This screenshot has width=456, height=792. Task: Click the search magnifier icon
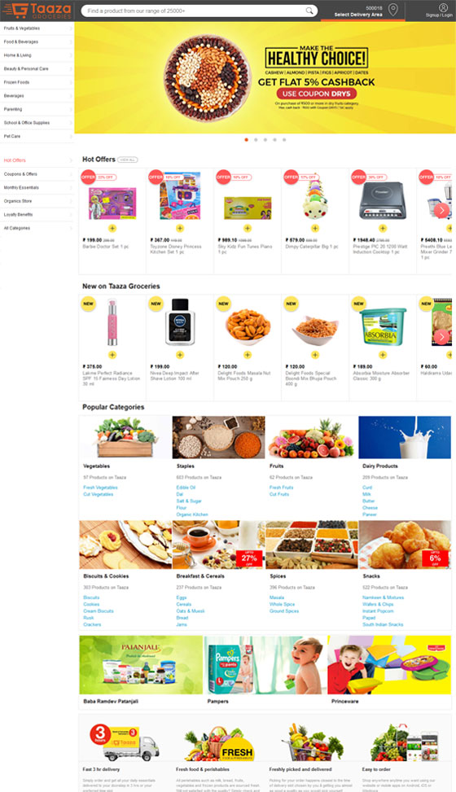point(309,11)
